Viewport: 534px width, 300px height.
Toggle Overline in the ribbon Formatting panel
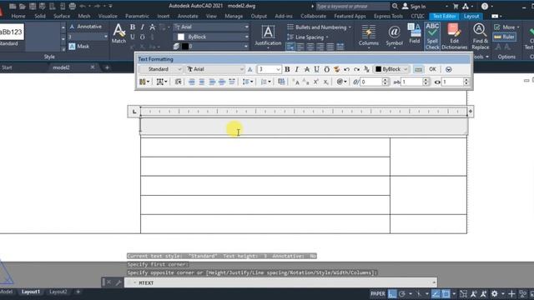pos(143,37)
